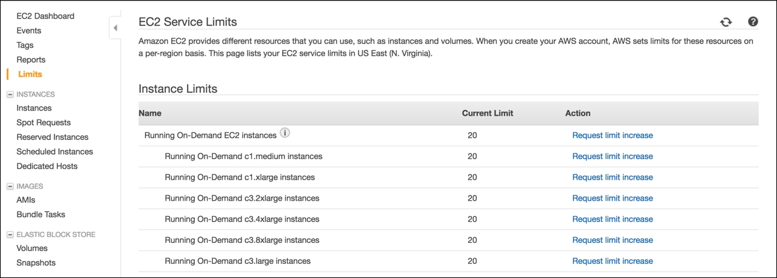
Task: Sort limits by Name column header
Action: (150, 113)
